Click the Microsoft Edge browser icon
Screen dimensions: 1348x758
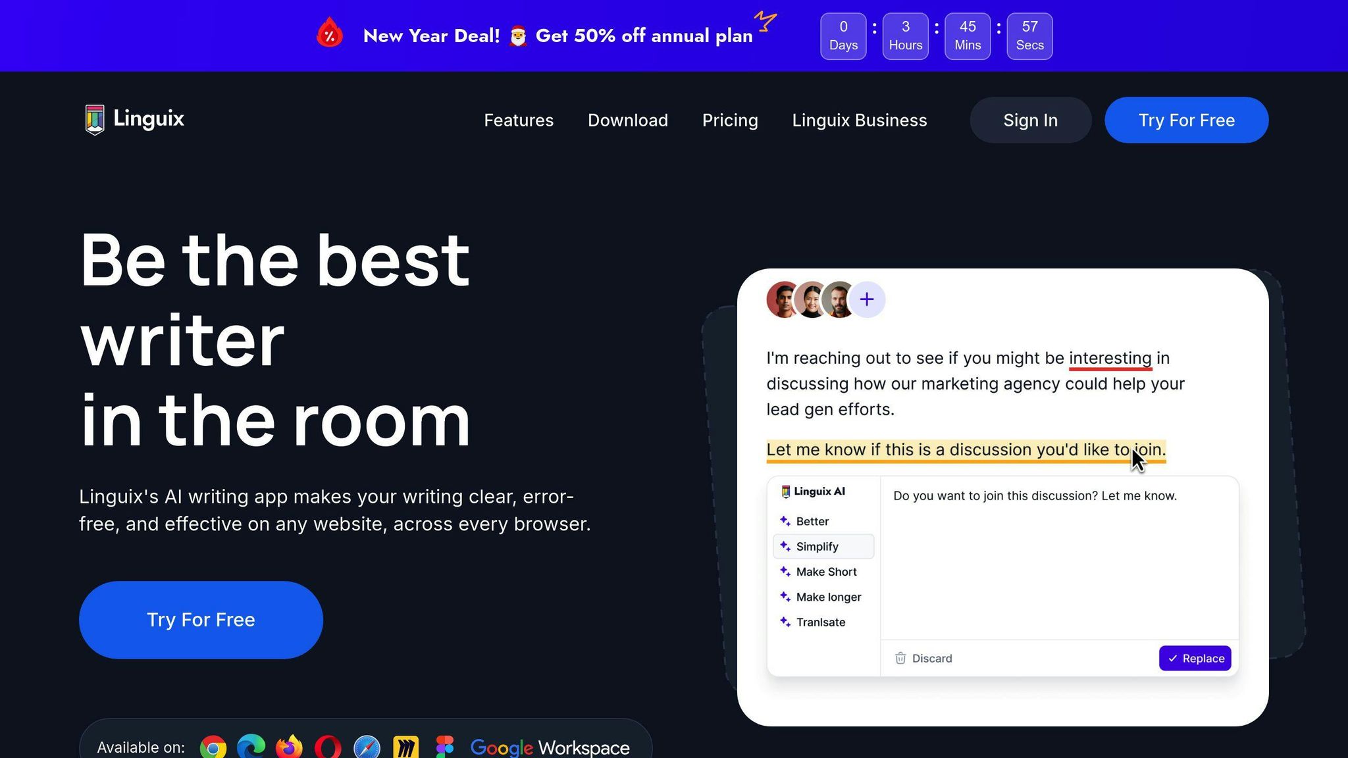(251, 747)
